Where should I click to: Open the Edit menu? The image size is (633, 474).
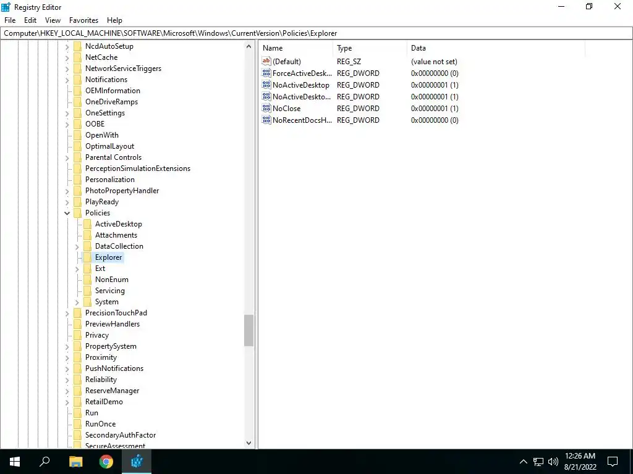click(x=30, y=20)
